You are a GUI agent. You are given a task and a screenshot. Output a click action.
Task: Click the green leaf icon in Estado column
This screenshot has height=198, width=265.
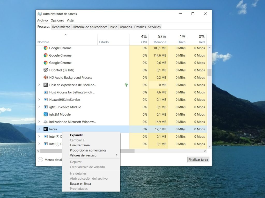(126, 85)
